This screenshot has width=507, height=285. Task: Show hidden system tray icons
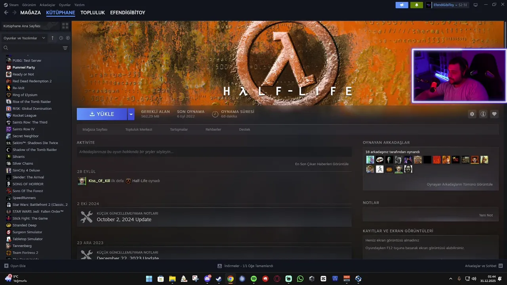(x=450, y=279)
